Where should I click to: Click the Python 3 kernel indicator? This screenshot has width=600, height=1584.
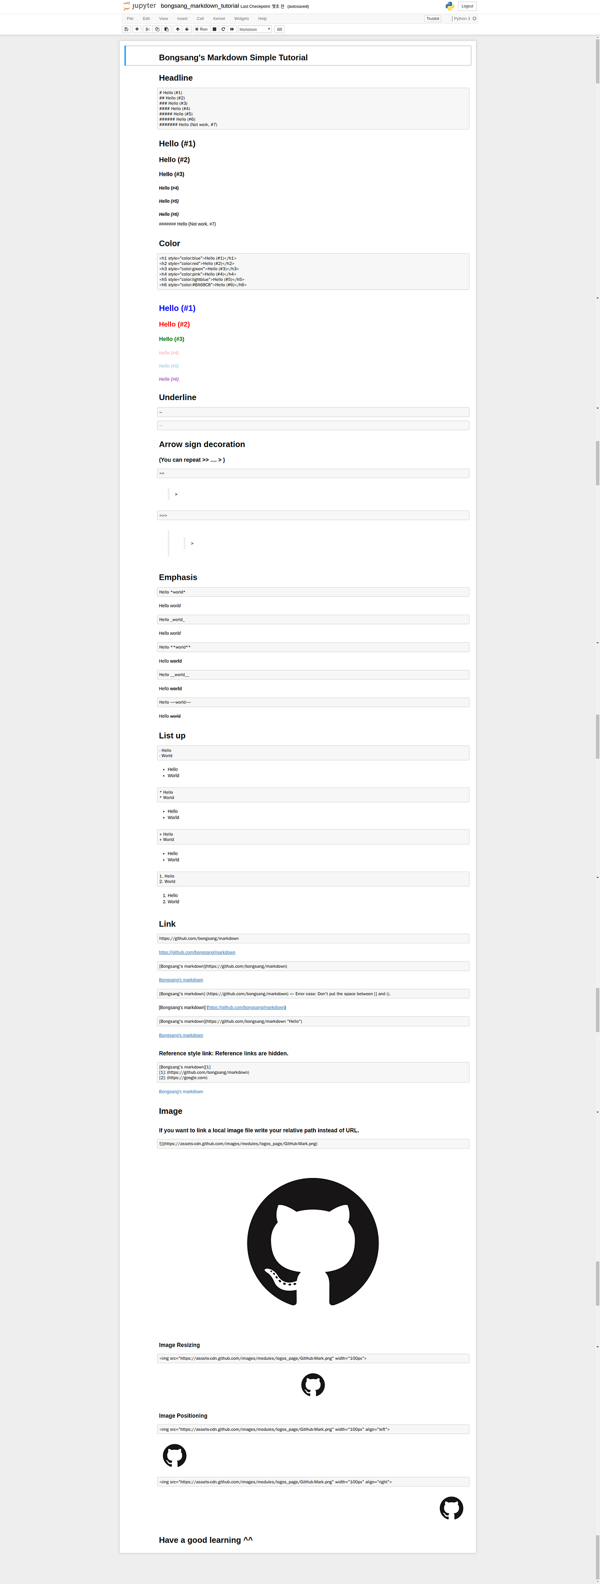[x=462, y=19]
